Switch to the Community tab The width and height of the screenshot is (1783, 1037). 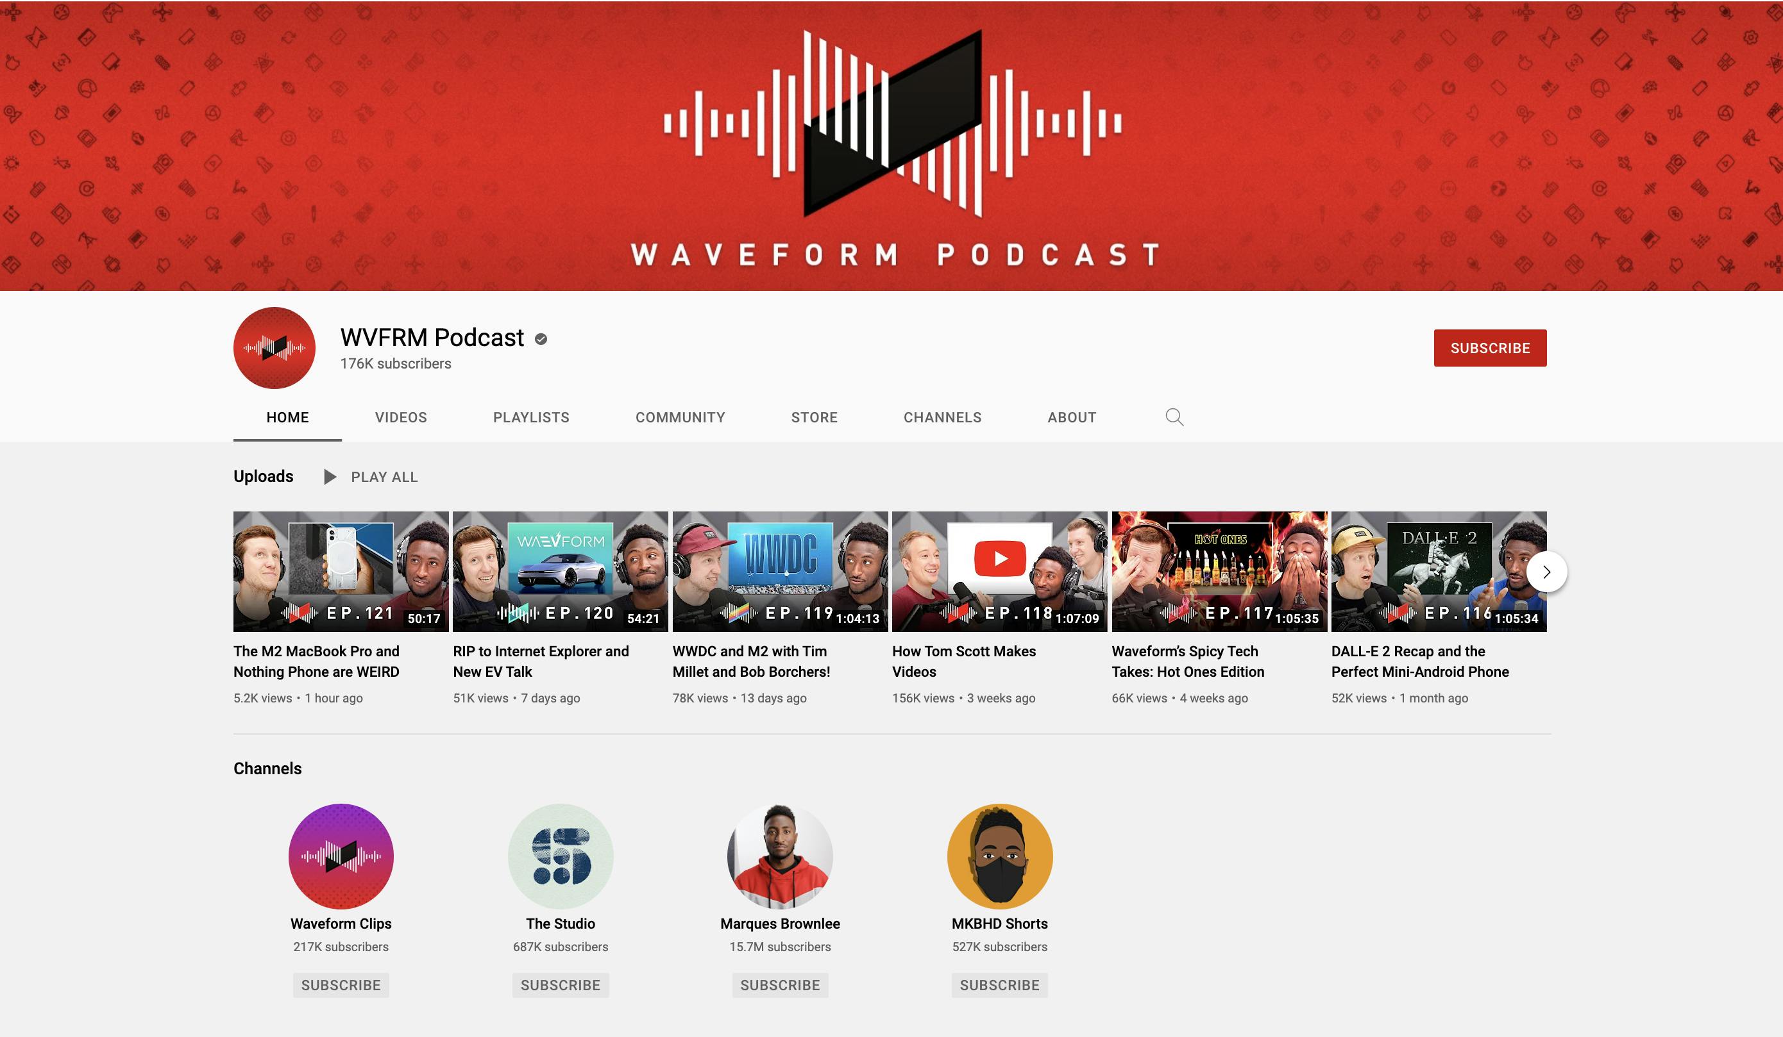point(679,417)
